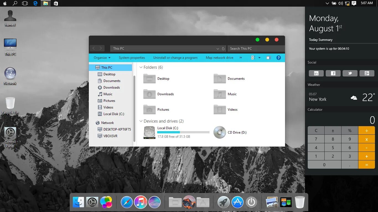
Task: Click Map network drive
Action: pyautogui.click(x=219, y=58)
